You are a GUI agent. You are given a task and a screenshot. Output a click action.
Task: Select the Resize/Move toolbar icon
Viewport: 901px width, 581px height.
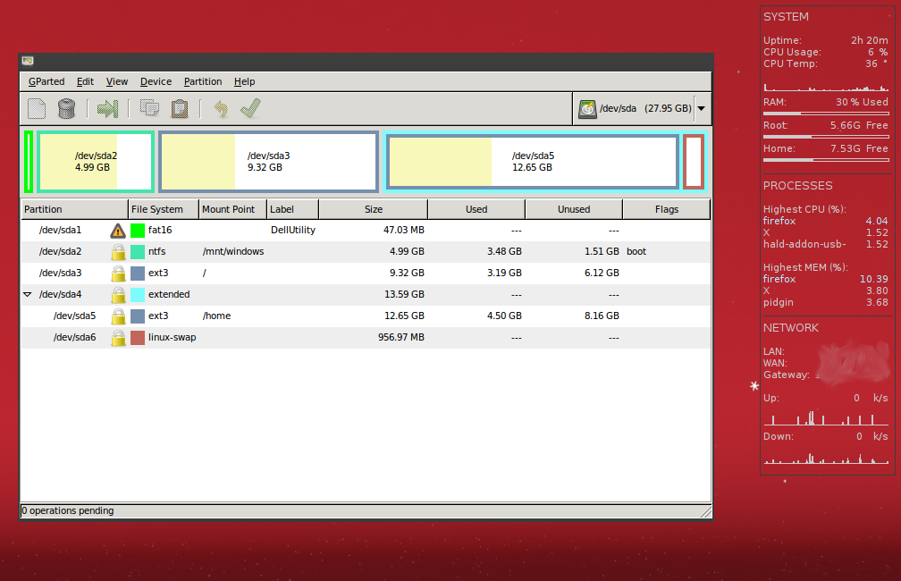coord(106,108)
